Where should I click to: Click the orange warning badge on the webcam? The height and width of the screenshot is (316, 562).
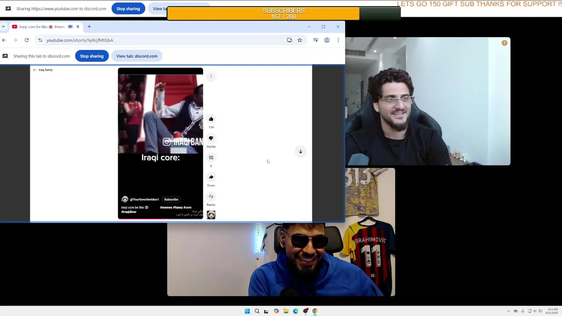[504, 43]
